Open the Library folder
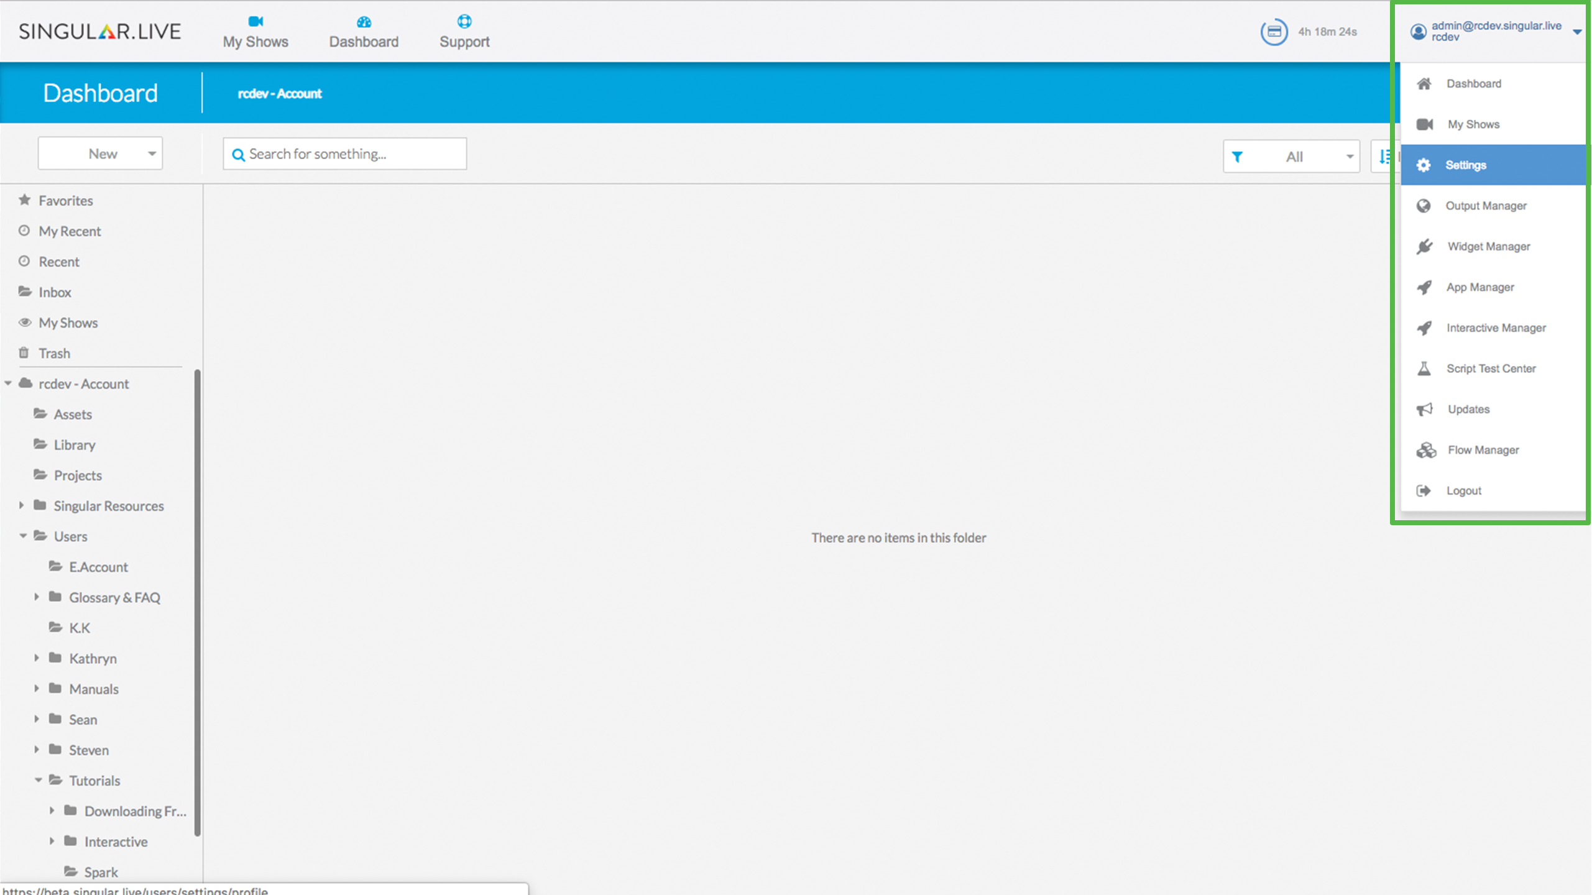Screen dimensions: 1592x895 75,445
